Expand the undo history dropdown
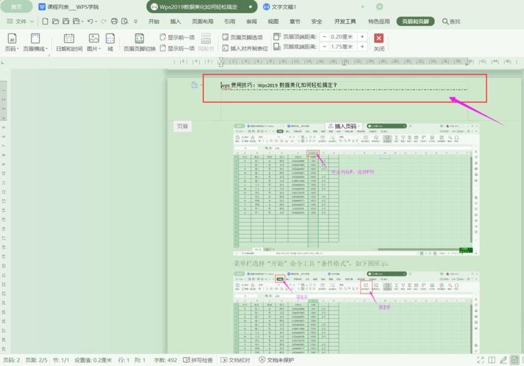 tap(96, 21)
